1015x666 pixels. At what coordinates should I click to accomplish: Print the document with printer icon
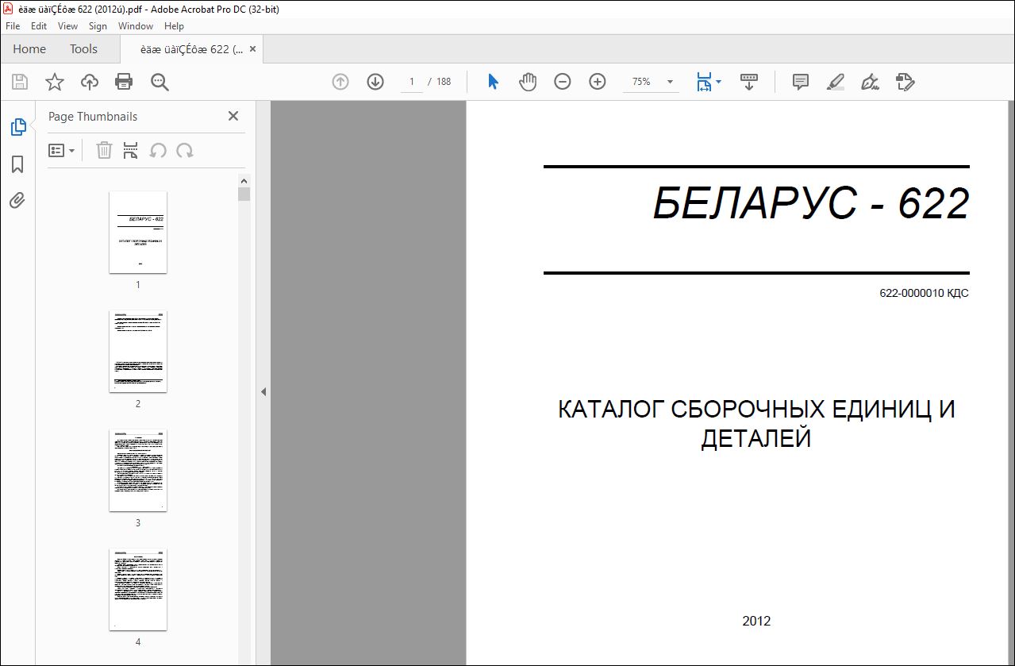[124, 82]
